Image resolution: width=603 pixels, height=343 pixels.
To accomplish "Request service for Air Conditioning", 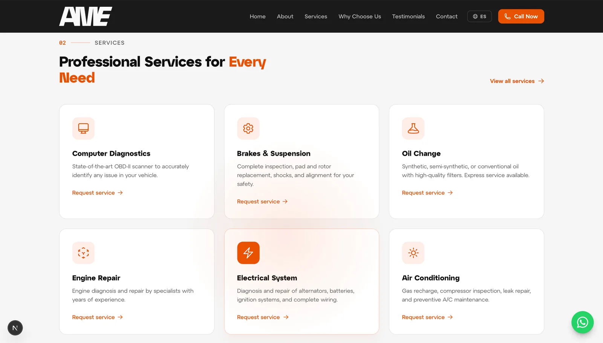I will coord(427,317).
